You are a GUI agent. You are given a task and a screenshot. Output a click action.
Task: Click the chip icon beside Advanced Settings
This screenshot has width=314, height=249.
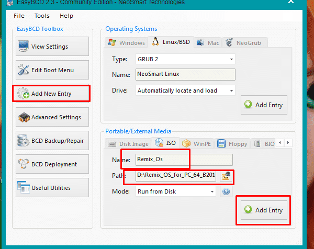[x=24, y=117]
